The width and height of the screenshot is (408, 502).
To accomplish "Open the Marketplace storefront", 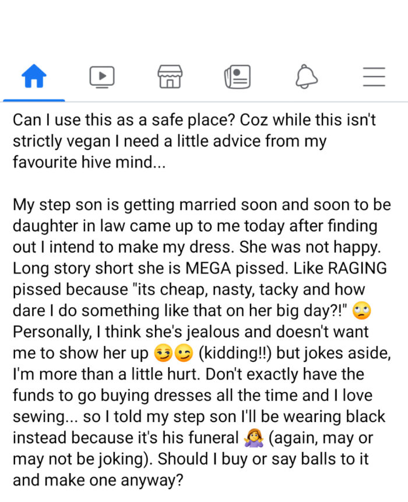I will coord(170,76).
